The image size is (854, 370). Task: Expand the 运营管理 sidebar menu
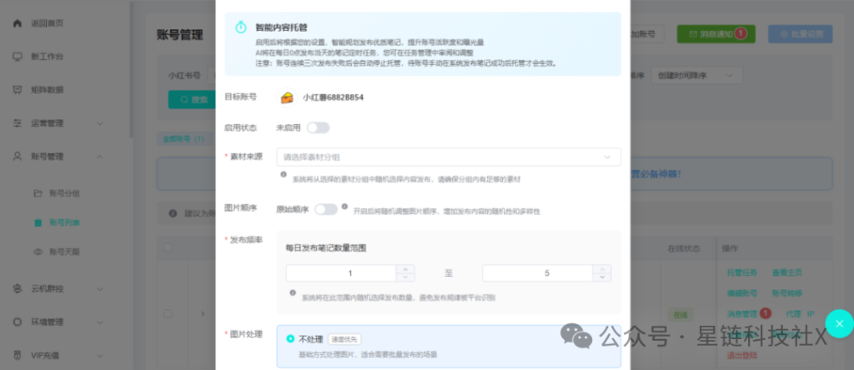coord(100,123)
